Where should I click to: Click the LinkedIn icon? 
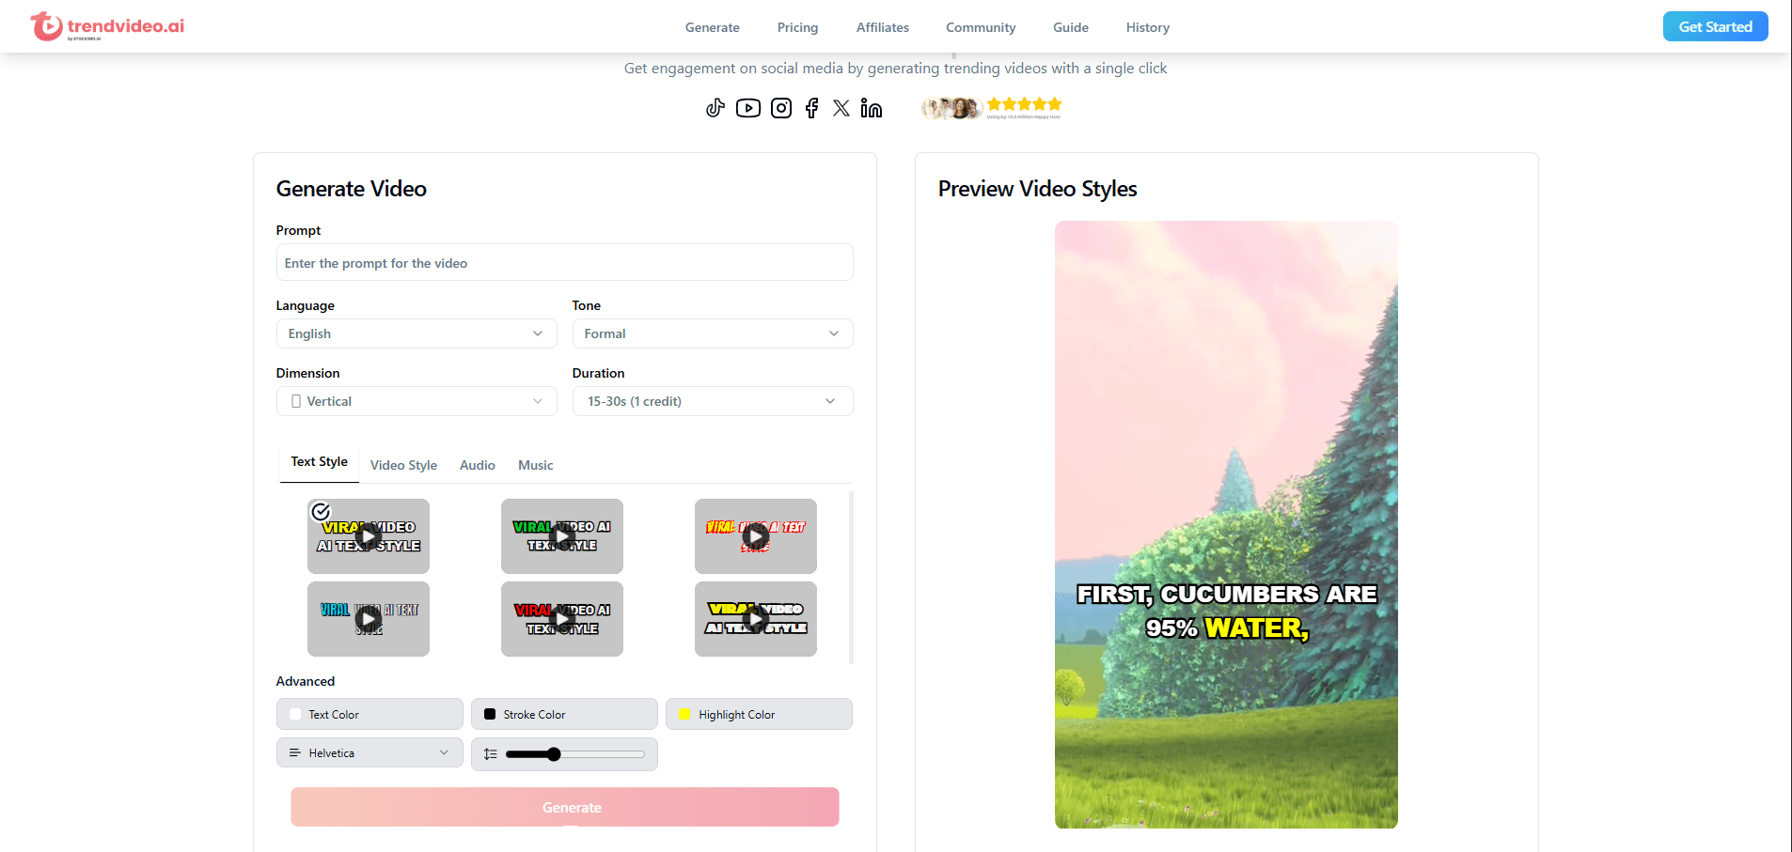coord(872,109)
